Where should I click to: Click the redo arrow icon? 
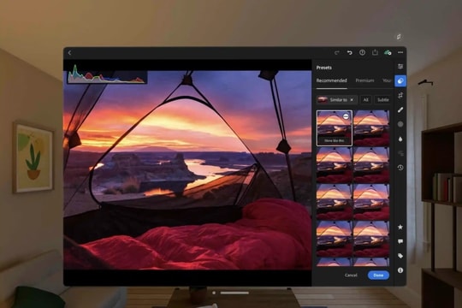337,52
